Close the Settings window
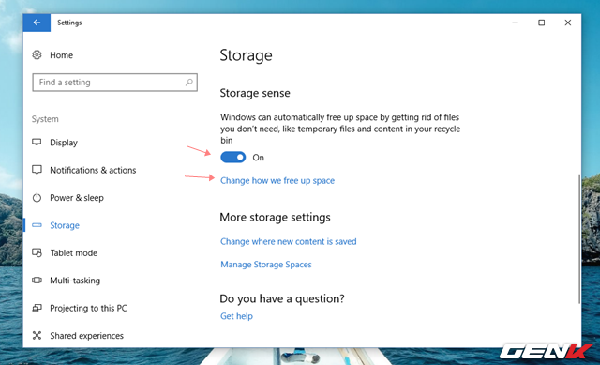 coord(568,23)
